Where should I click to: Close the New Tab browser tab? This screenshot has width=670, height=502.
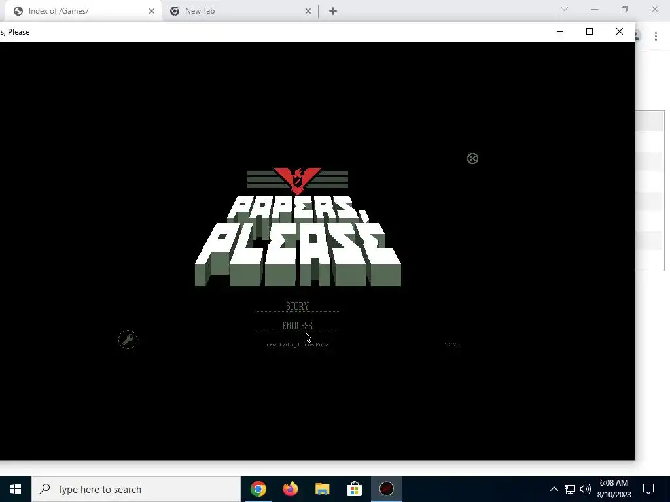(x=308, y=11)
